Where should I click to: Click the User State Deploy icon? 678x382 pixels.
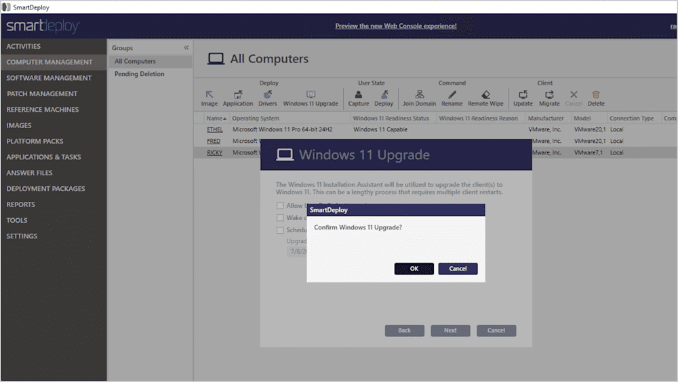pos(384,95)
